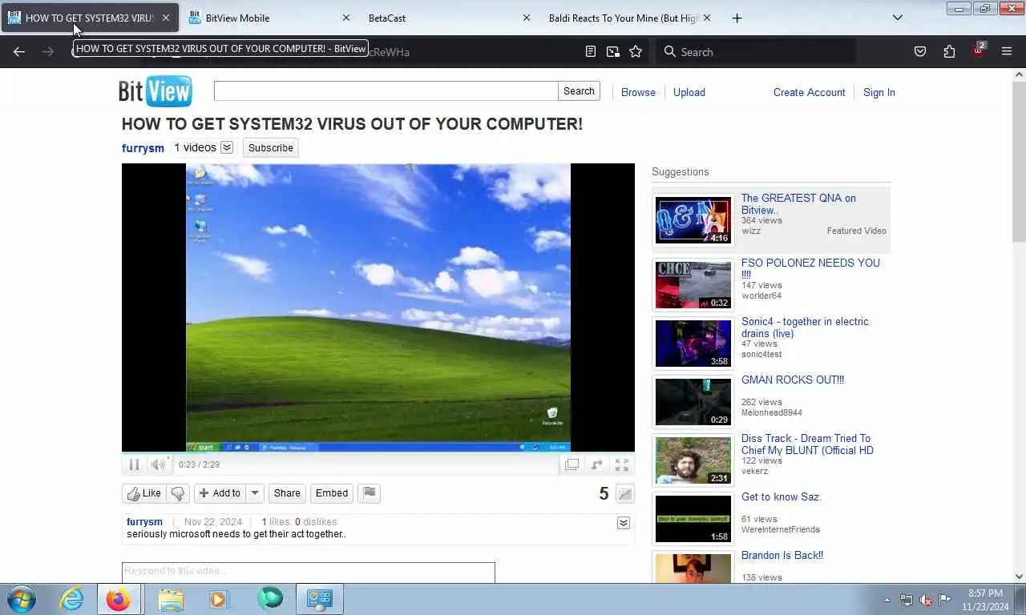The width and height of the screenshot is (1026, 615).
Task: Enter fullscreen with player fullscreen icon
Action: (621, 464)
